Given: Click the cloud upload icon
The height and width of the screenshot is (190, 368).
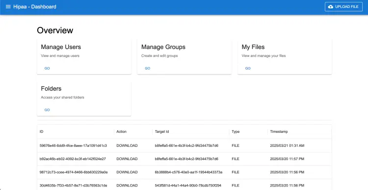Looking at the screenshot, I should tap(330, 7).
